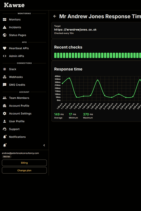Screen dimensions: 141x211
Task: Click the 149 ms Average value
Action: pyautogui.click(x=59, y=114)
